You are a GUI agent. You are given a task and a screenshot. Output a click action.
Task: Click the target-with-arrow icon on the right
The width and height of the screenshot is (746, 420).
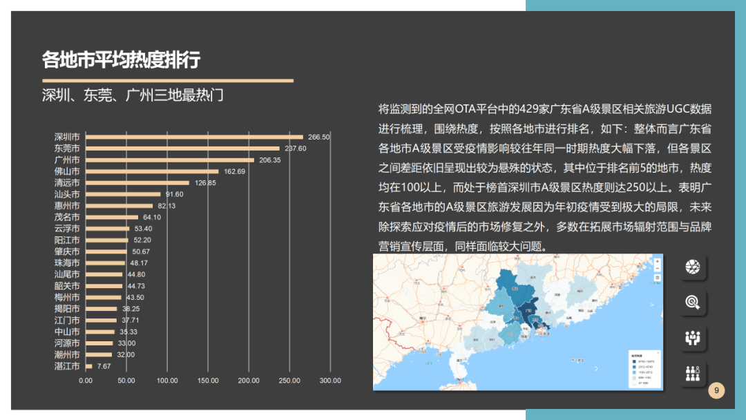[x=693, y=301]
